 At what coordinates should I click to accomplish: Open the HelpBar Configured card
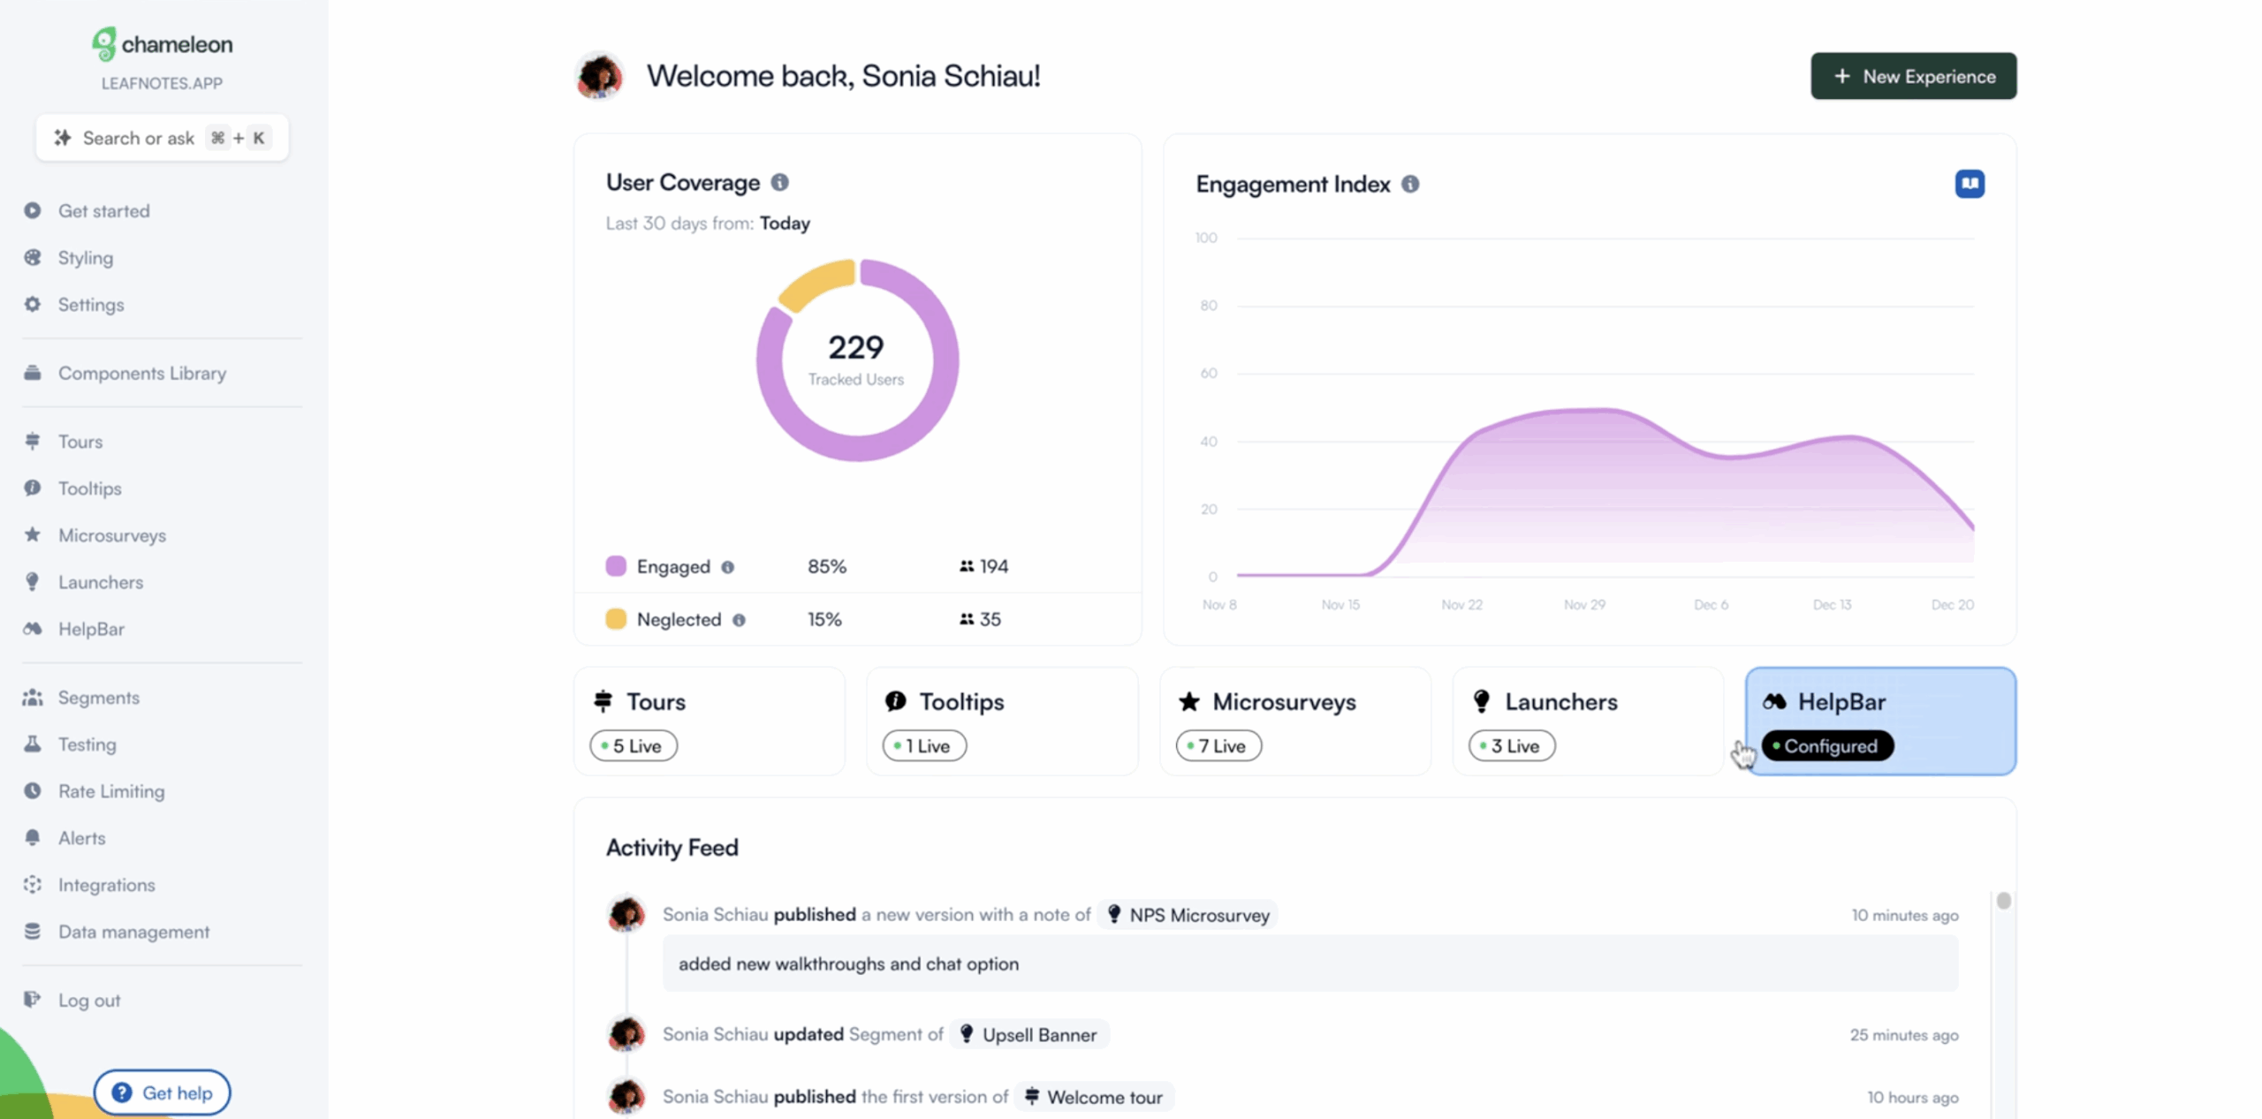tap(1881, 721)
